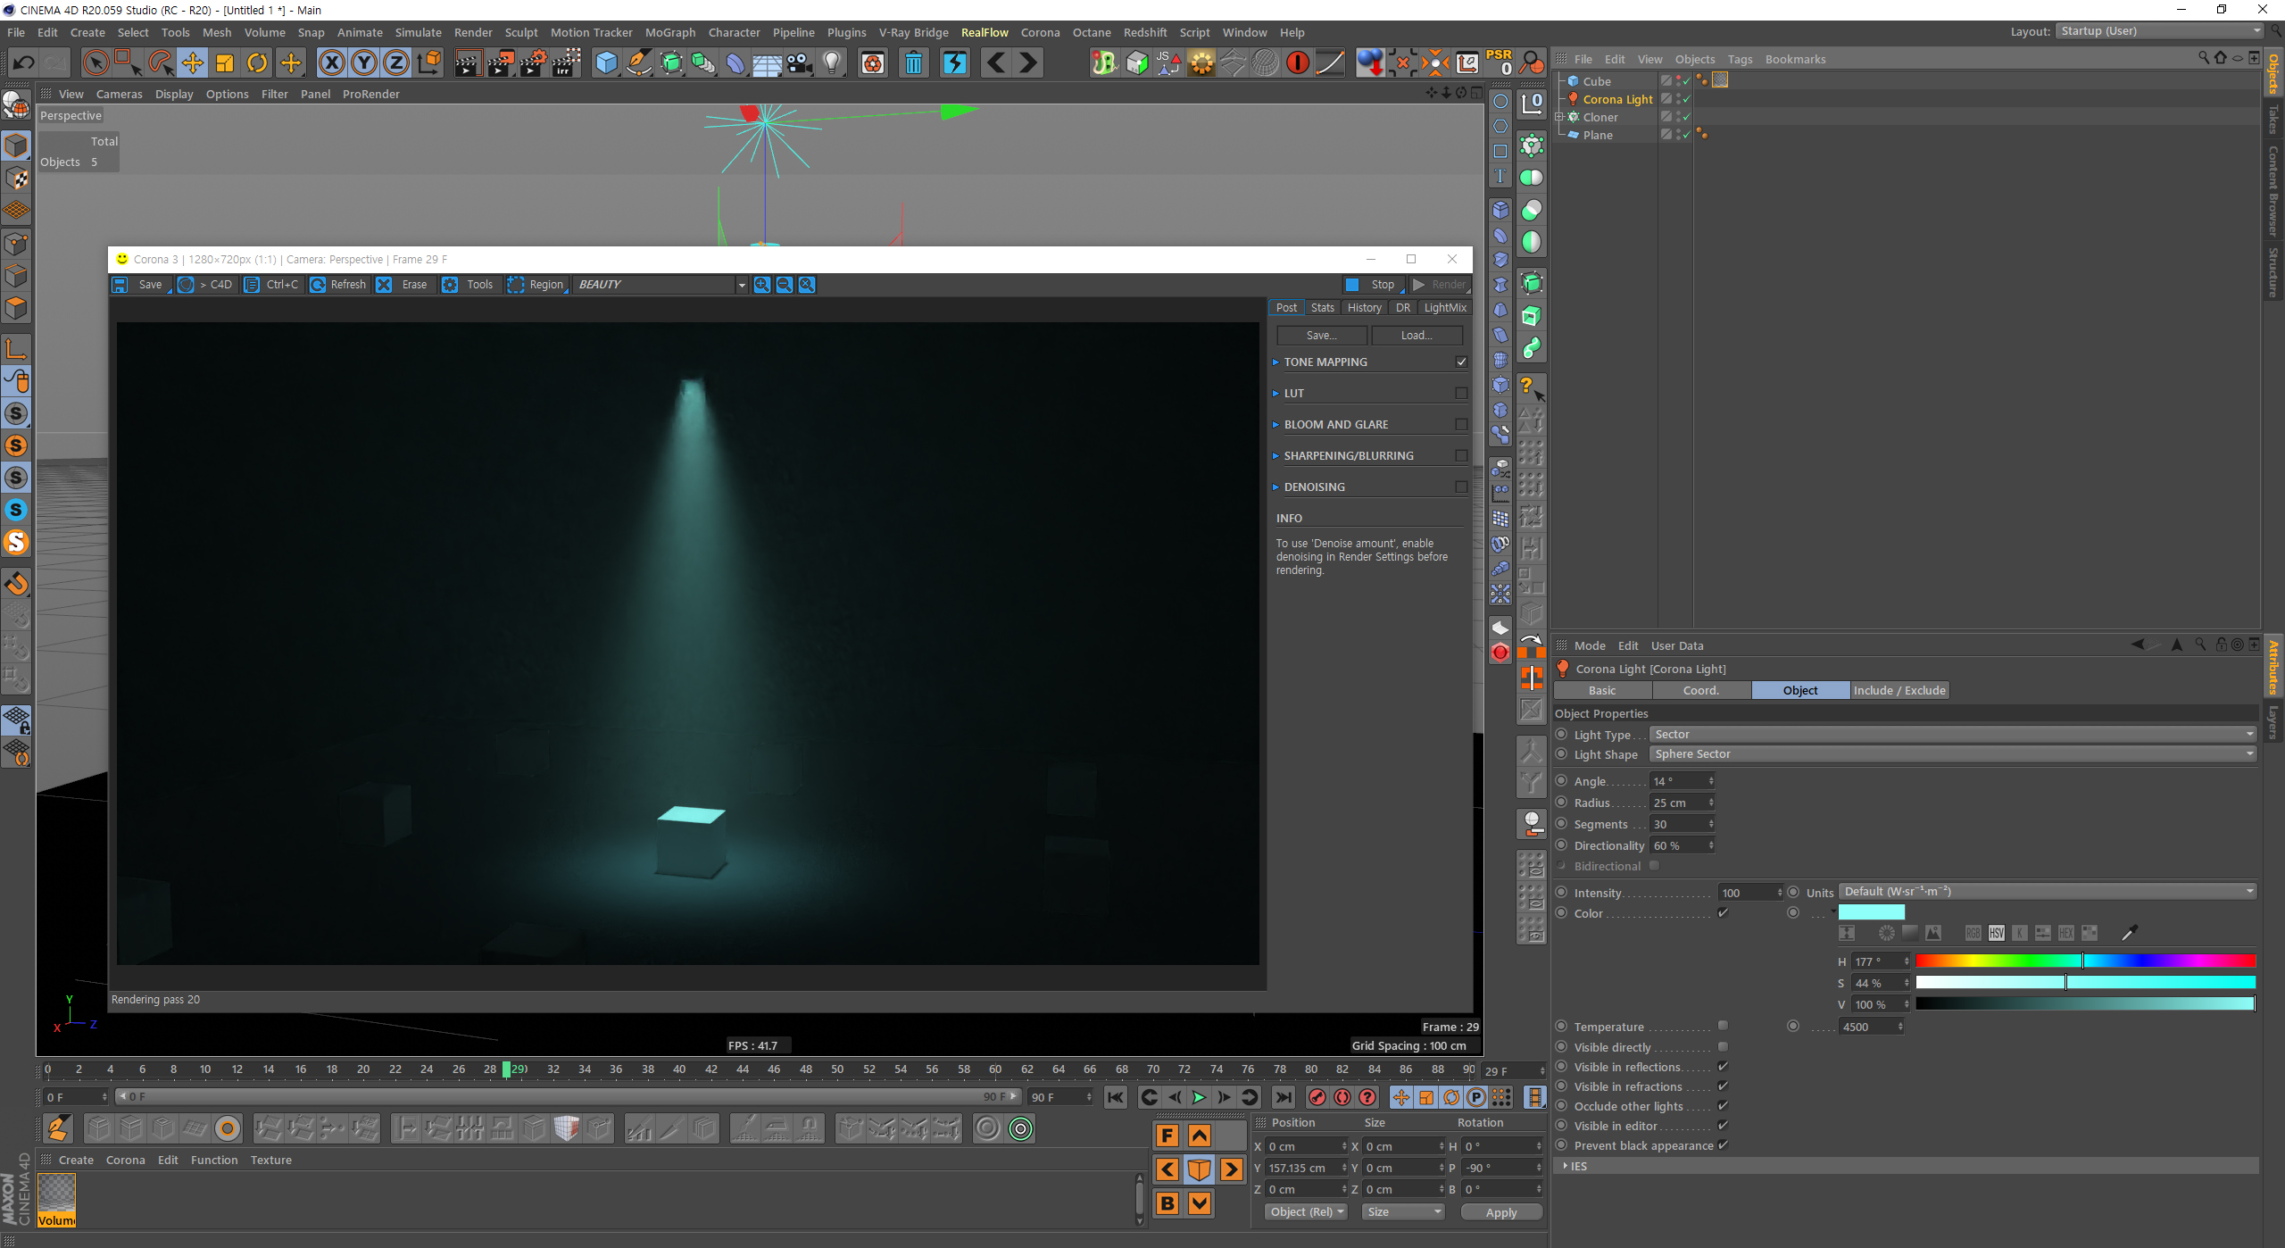This screenshot has height=1248, width=2285.
Task: Click the light bulb icon in toolbar
Action: click(x=832, y=62)
